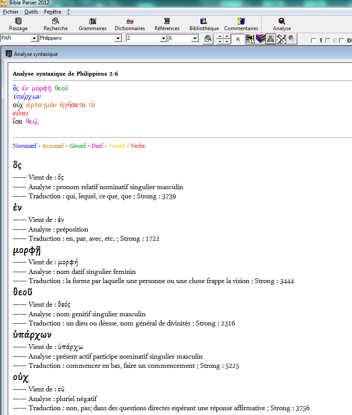Screen dimensions: 352x415
Task: Open the Bibliothèque toolbar button
Action: (x=204, y=24)
